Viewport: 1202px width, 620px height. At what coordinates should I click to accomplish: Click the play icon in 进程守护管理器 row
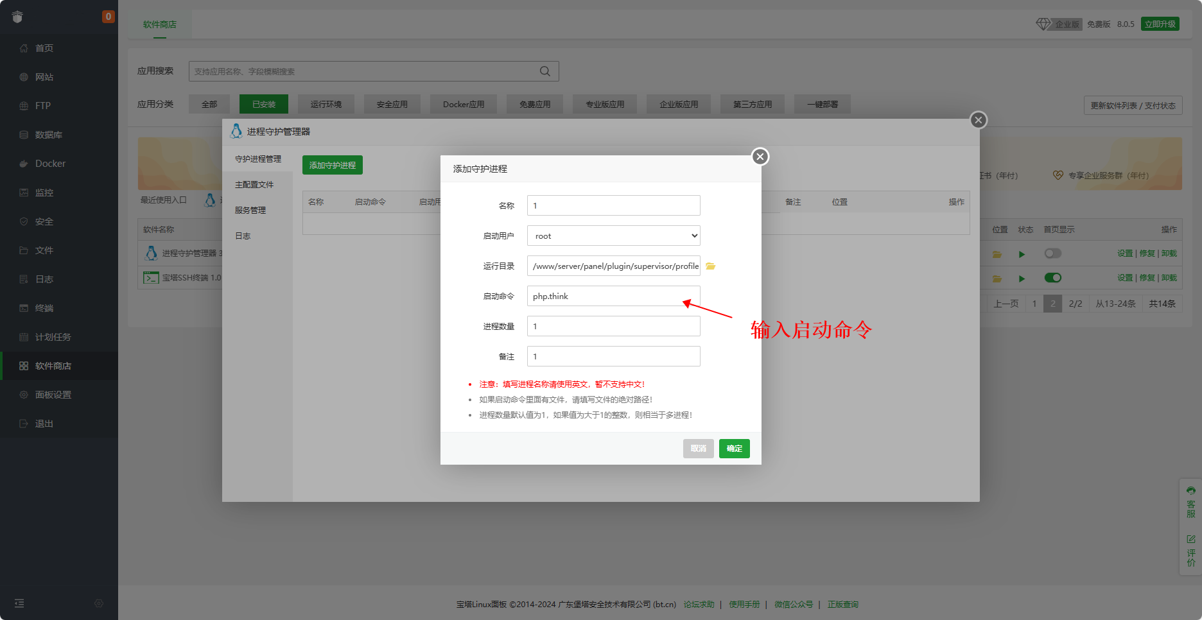pyautogui.click(x=1022, y=254)
